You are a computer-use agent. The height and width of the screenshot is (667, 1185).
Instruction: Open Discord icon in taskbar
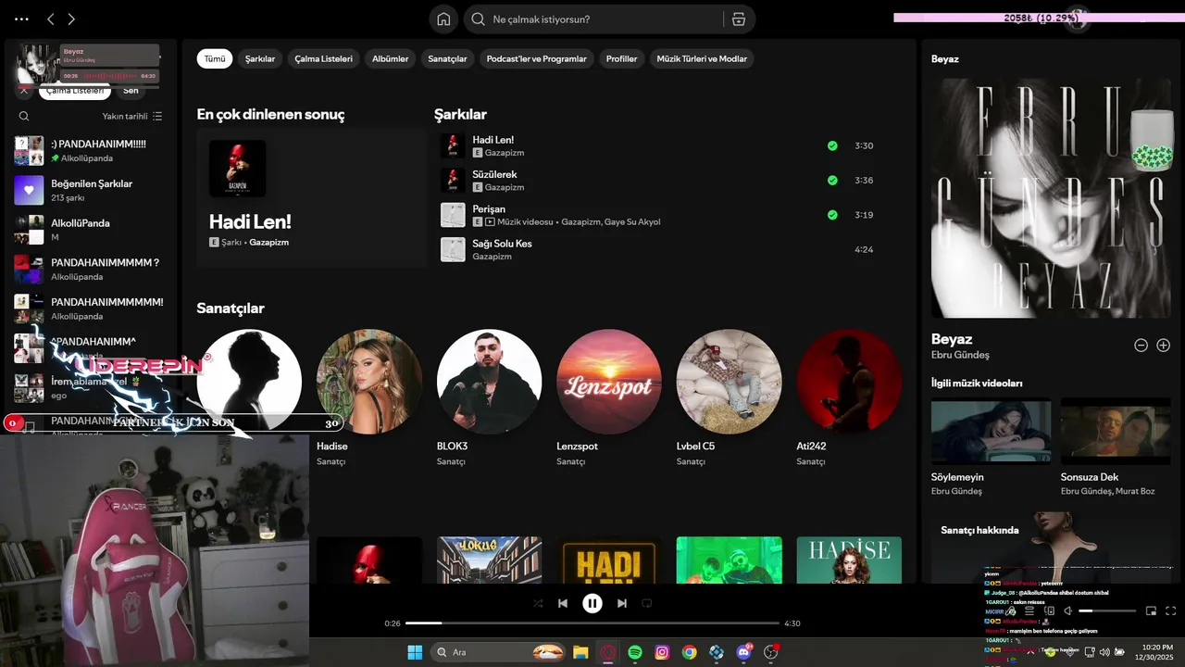click(743, 652)
